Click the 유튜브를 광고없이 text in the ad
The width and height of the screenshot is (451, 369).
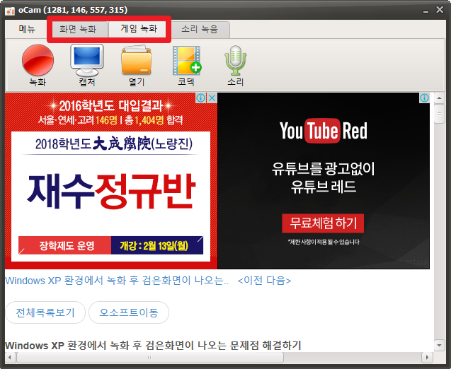[324, 168]
